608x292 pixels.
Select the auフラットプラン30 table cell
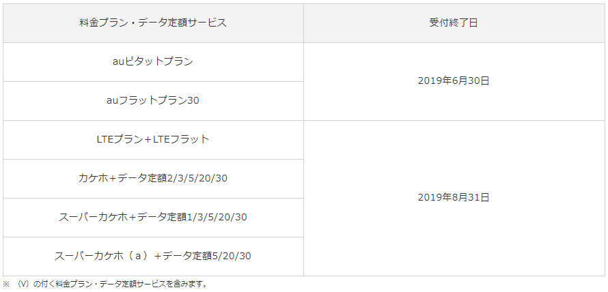(x=153, y=100)
